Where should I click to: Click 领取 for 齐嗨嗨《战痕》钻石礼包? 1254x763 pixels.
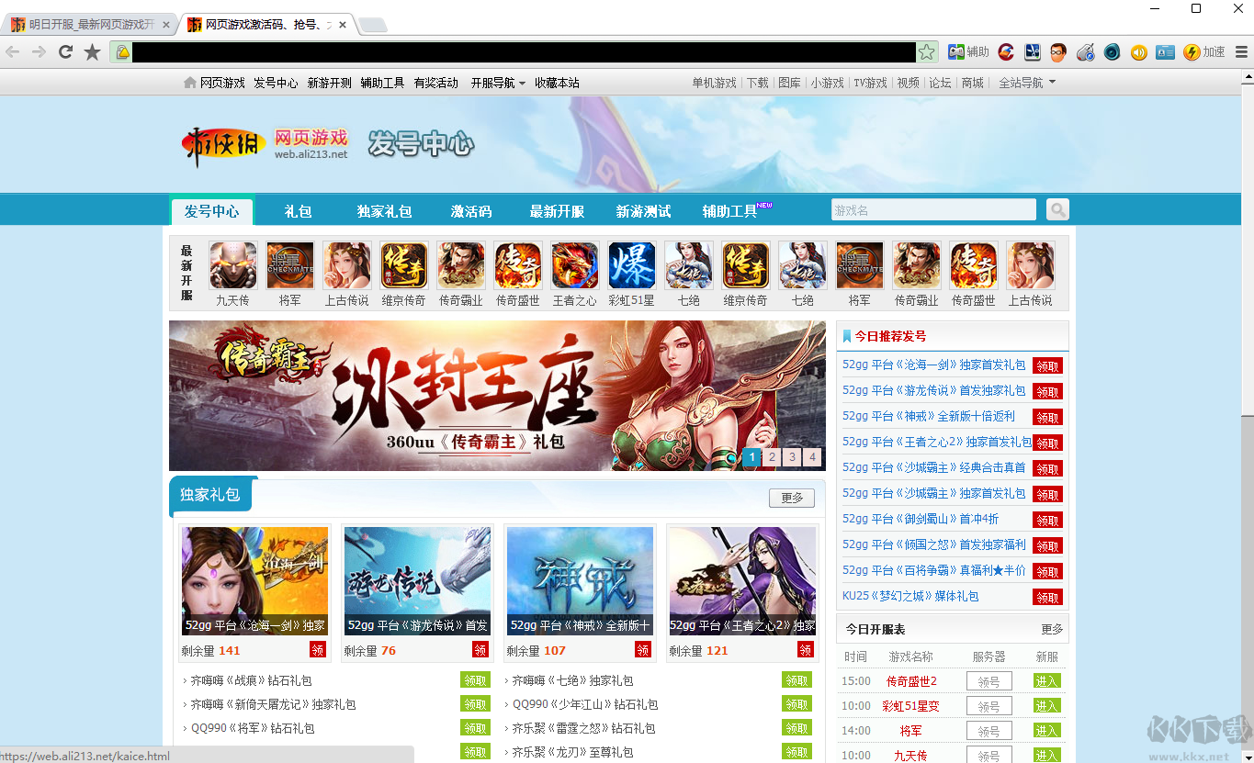pyautogui.click(x=475, y=680)
